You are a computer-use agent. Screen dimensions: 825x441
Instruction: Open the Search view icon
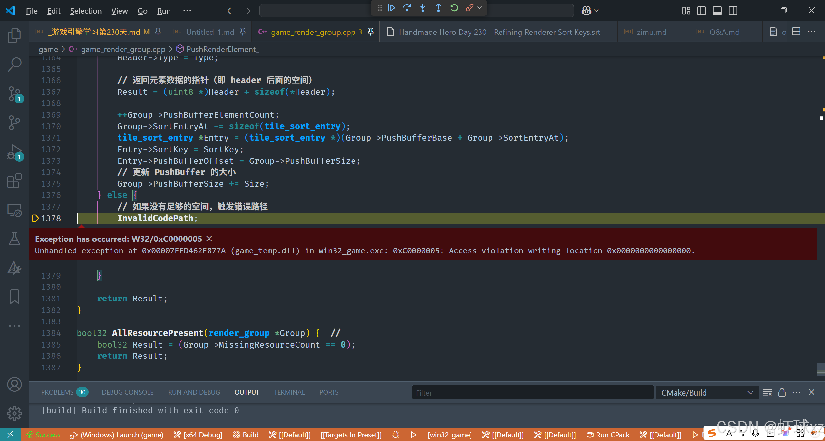tap(14, 64)
